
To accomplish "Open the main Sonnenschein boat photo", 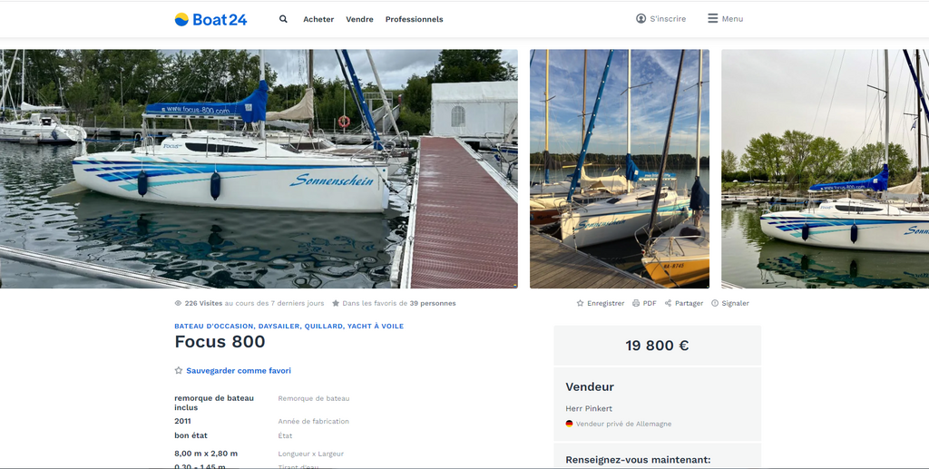I will (x=259, y=169).
